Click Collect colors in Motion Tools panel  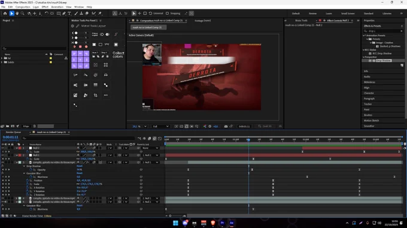tap(118, 54)
